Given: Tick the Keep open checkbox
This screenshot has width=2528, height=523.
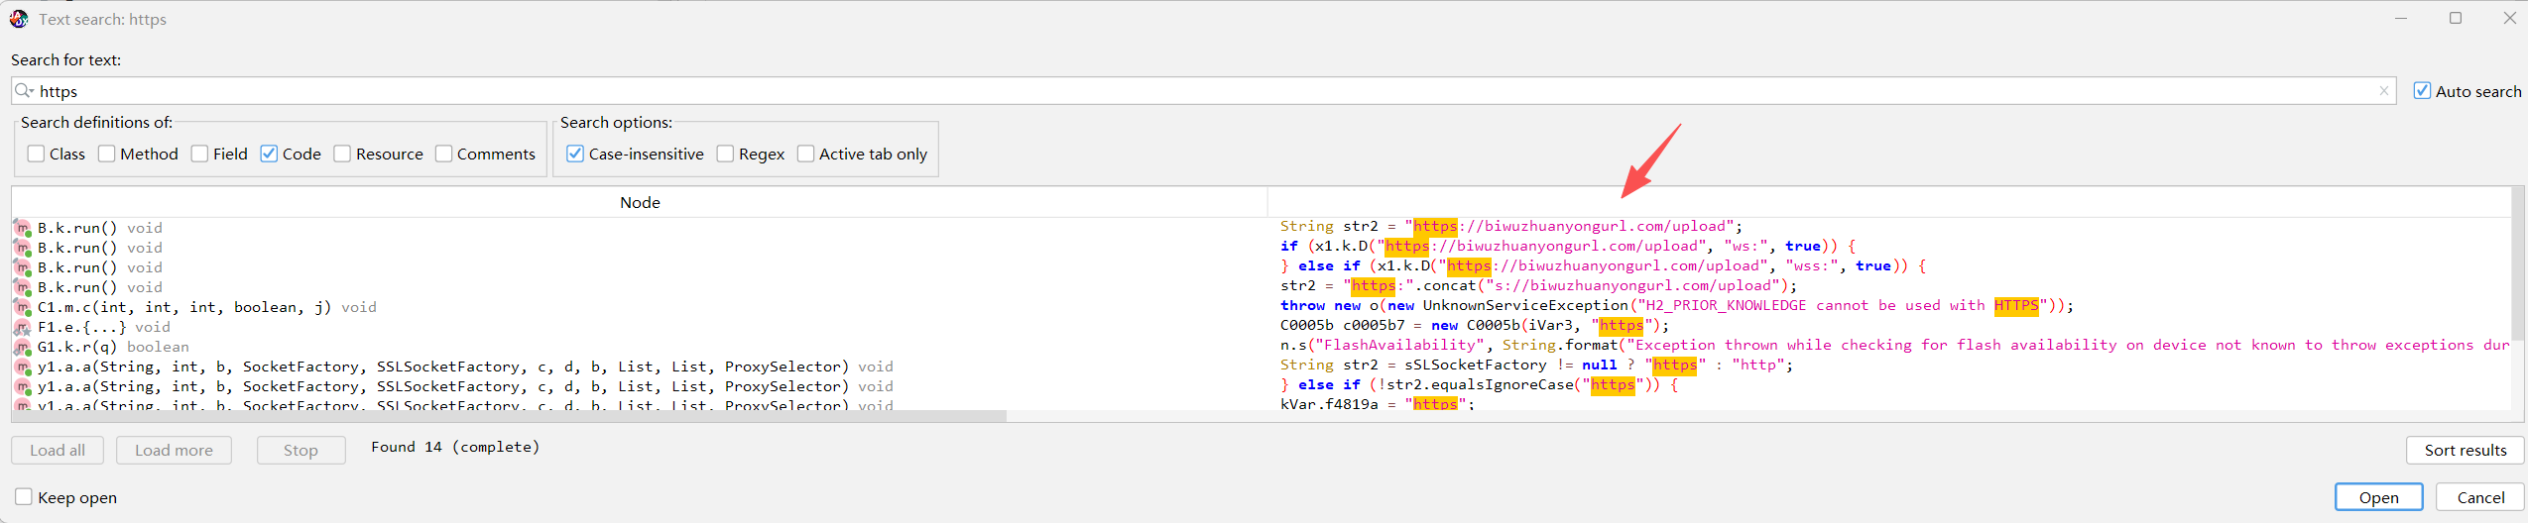Looking at the screenshot, I should click(x=24, y=497).
